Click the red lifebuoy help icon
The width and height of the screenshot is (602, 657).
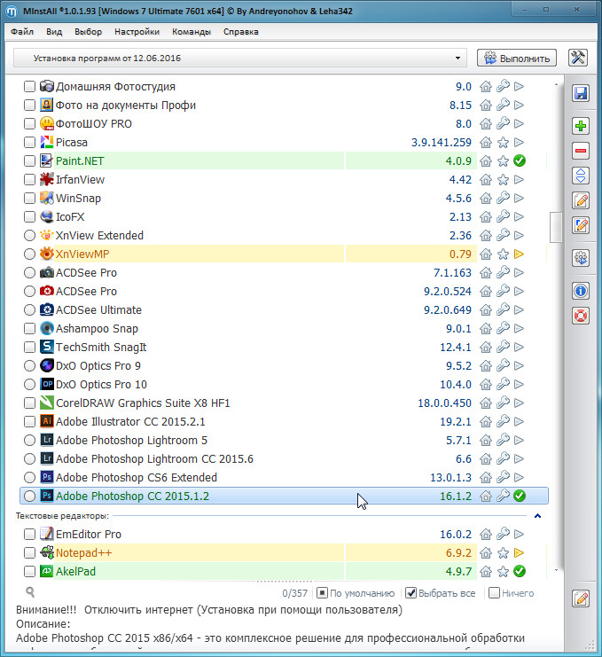point(580,316)
